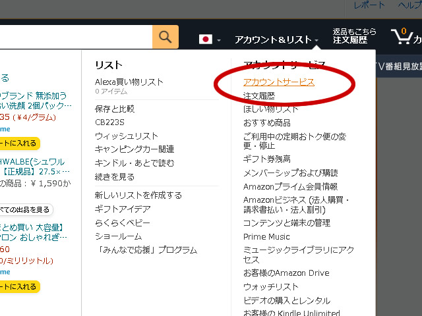Click the add-to-cart button above SCHWALBE product
The width and height of the screenshot is (422, 316).
point(20,144)
